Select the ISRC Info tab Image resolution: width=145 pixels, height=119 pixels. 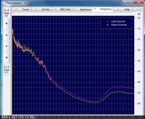[62, 9]
